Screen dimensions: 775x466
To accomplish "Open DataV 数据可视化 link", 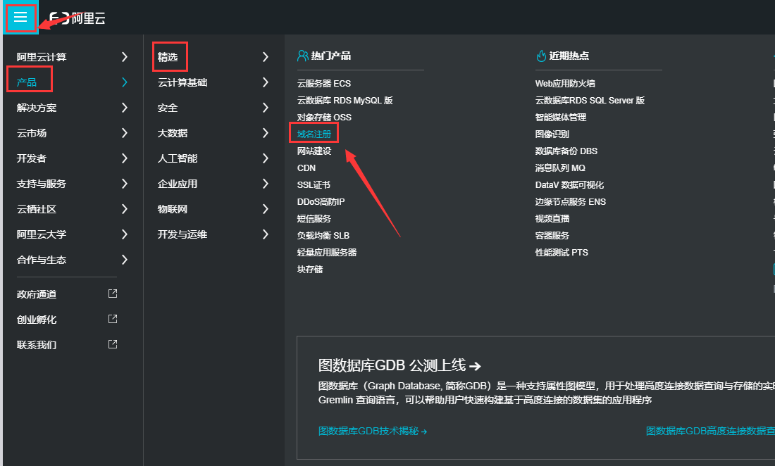I will tap(570, 184).
